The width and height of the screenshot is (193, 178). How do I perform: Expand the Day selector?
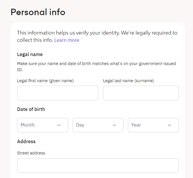click(98, 125)
